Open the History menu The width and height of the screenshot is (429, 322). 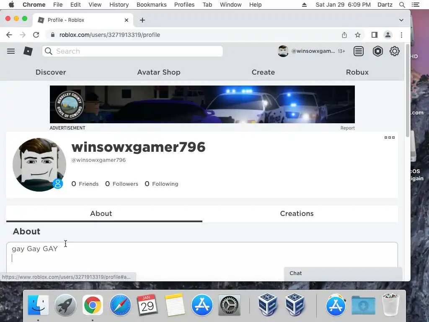[x=119, y=5]
